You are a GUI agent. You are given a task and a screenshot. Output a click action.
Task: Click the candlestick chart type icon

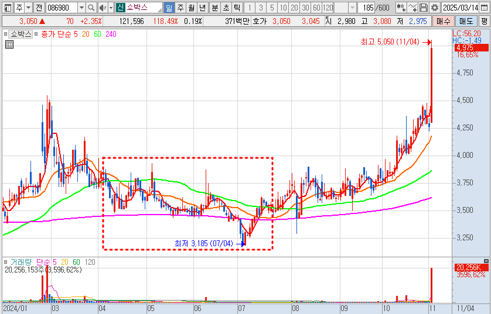401,8
